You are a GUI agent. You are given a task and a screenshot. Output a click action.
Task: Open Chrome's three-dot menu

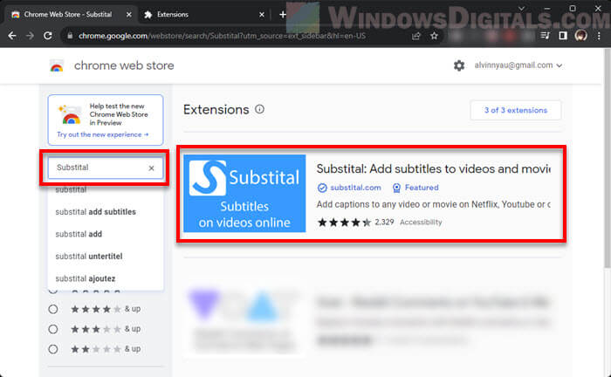click(x=599, y=36)
